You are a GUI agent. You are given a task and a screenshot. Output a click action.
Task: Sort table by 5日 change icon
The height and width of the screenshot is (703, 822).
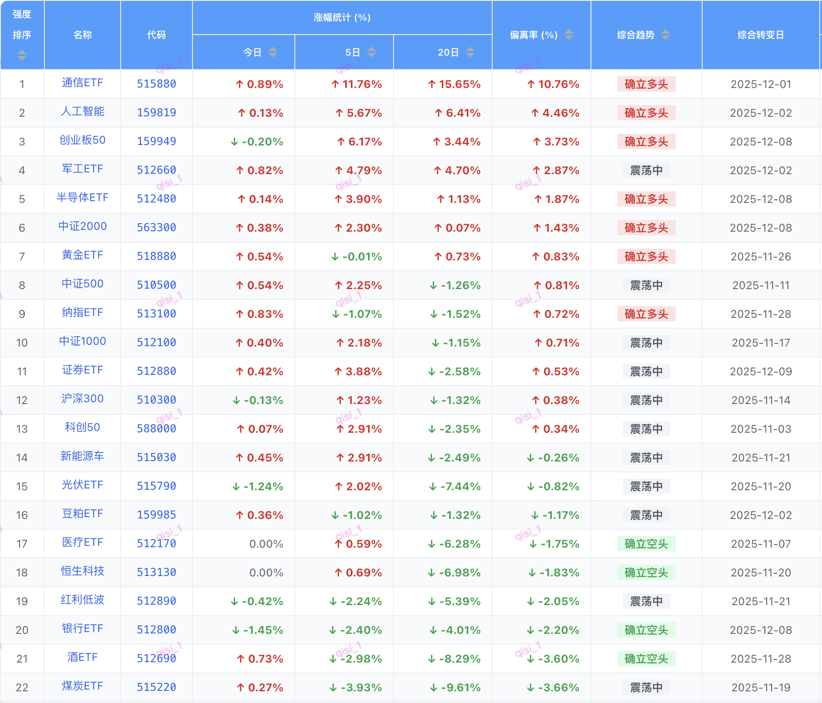click(371, 53)
